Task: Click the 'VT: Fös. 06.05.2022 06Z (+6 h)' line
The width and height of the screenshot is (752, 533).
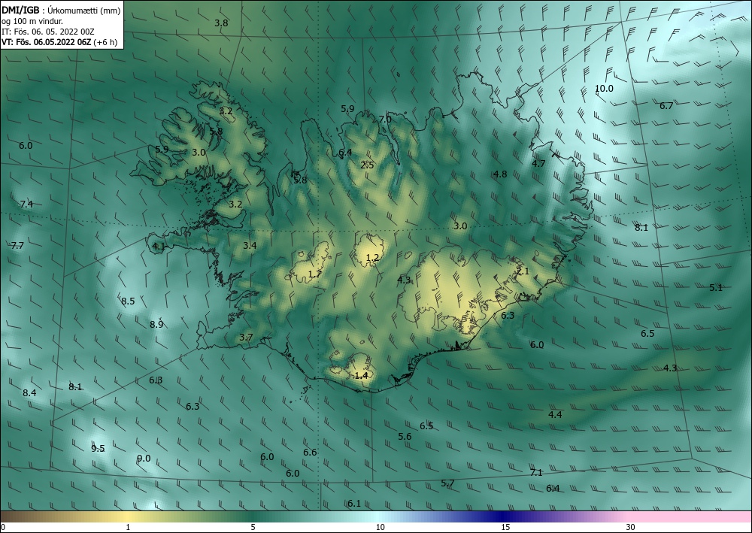Action: pyautogui.click(x=59, y=42)
